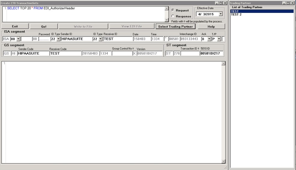Click the ISA Sender ID field
This screenshot has height=170, width=296.
pyautogui.click(x=76, y=39)
